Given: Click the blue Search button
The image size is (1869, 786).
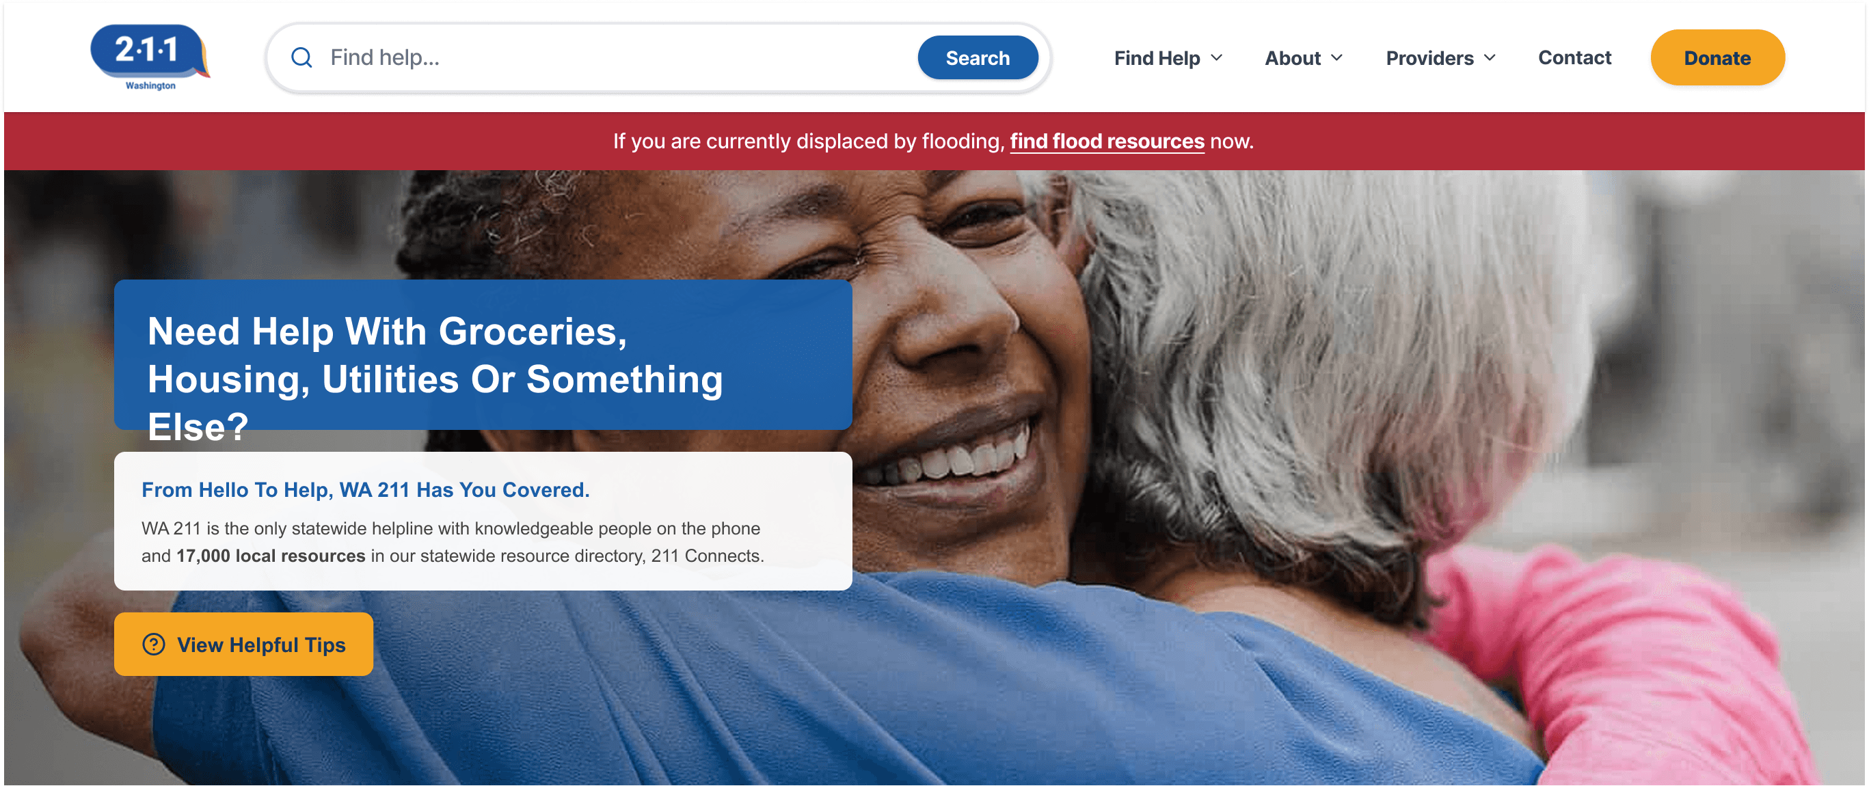Looking at the screenshot, I should (978, 57).
